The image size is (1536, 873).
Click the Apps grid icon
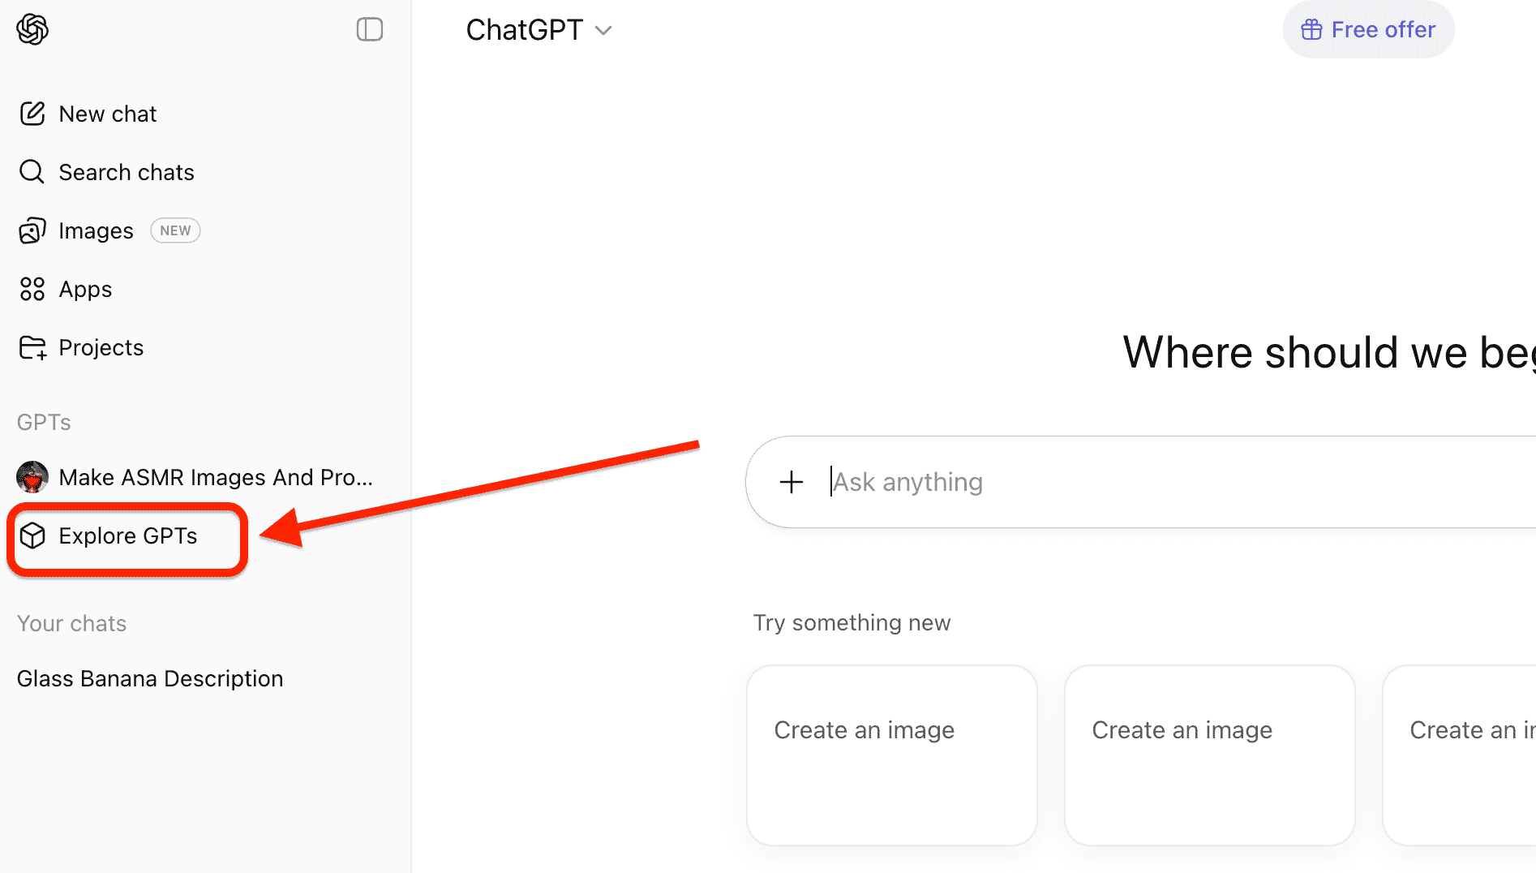coord(32,289)
